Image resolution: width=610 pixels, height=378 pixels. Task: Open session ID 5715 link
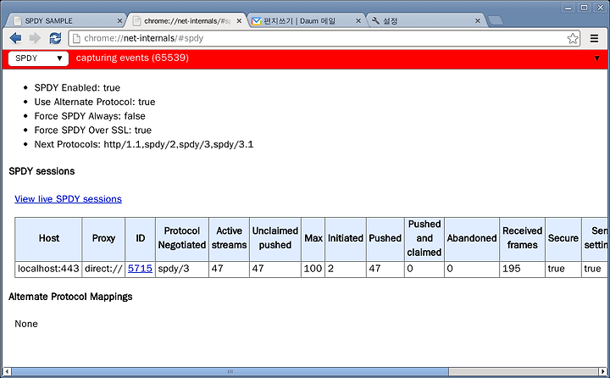pos(140,269)
